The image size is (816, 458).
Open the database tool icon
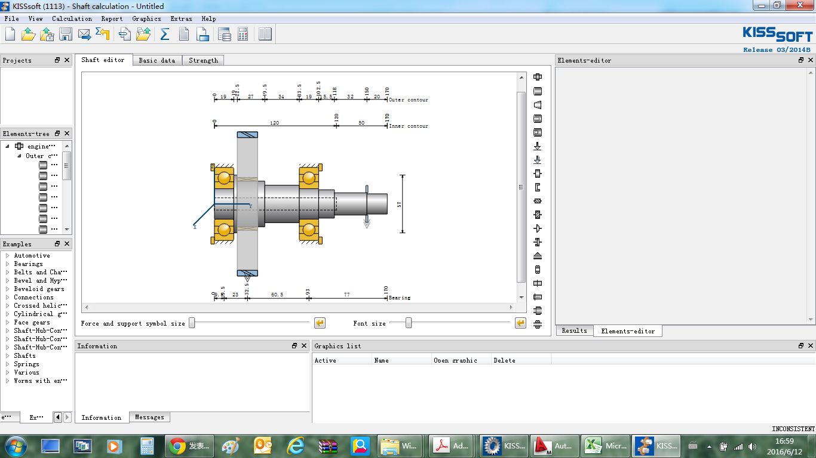coord(224,35)
